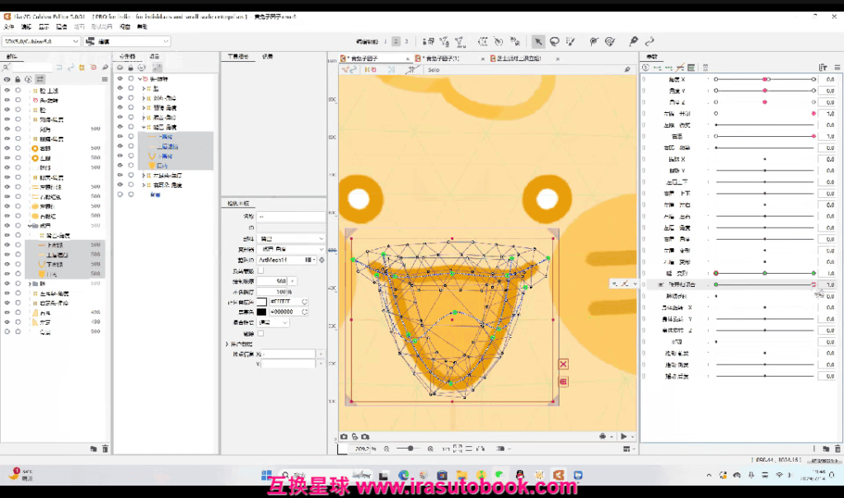
Task: Open the workspace dropdown next to SDK version
Action: coord(127,41)
